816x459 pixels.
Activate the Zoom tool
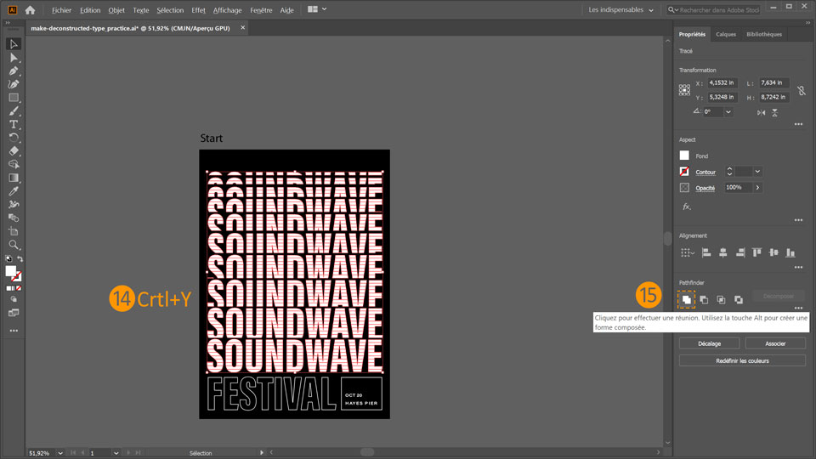pyautogui.click(x=14, y=245)
